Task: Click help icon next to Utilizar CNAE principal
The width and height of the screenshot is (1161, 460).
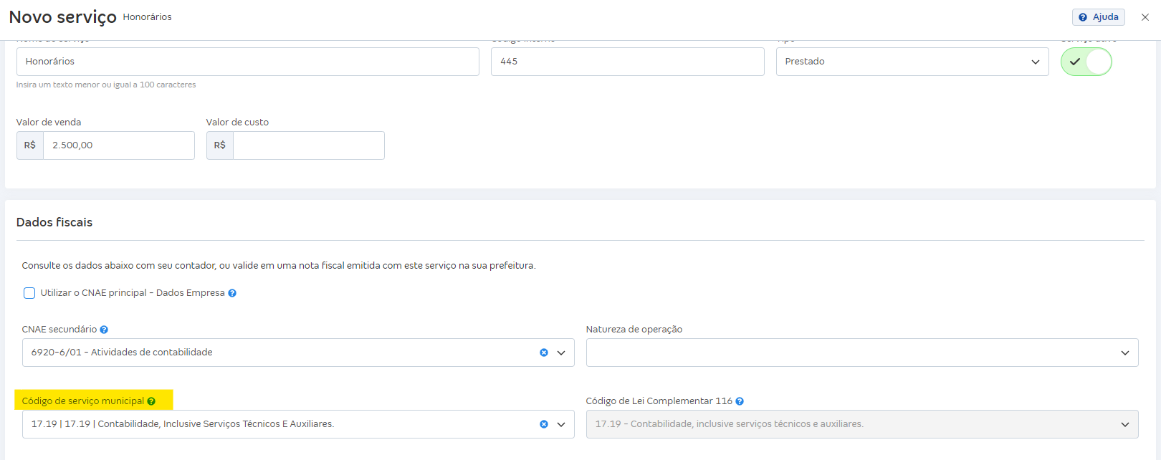Action: 232,293
